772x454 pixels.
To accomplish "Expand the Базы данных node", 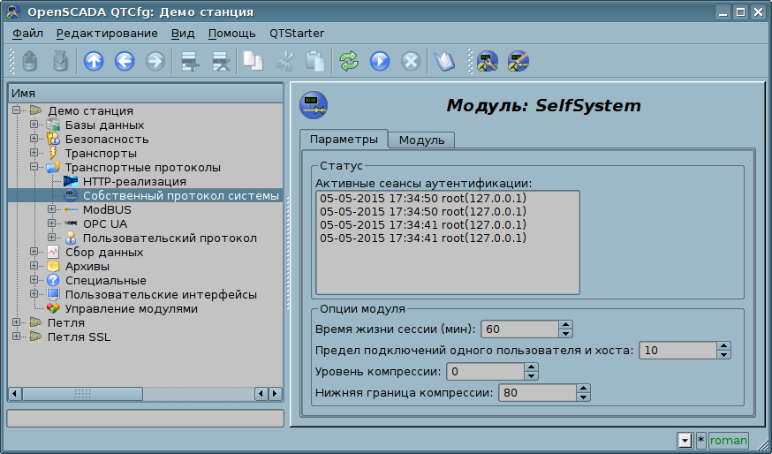I will coord(34,125).
